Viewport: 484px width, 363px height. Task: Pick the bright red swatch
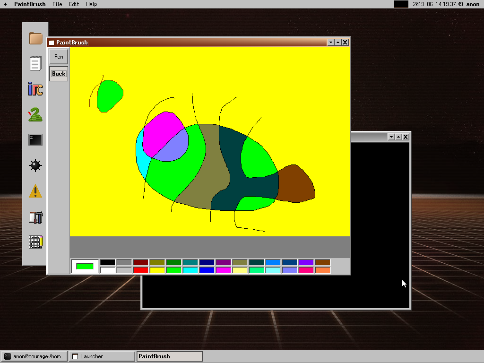[x=141, y=270]
